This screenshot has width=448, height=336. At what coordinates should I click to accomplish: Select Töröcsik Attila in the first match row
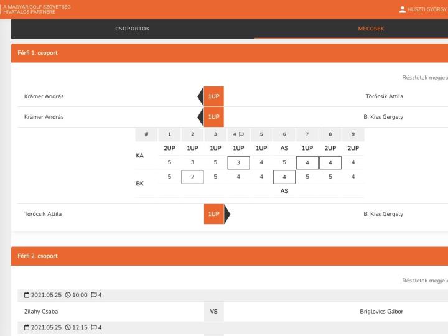[385, 96]
